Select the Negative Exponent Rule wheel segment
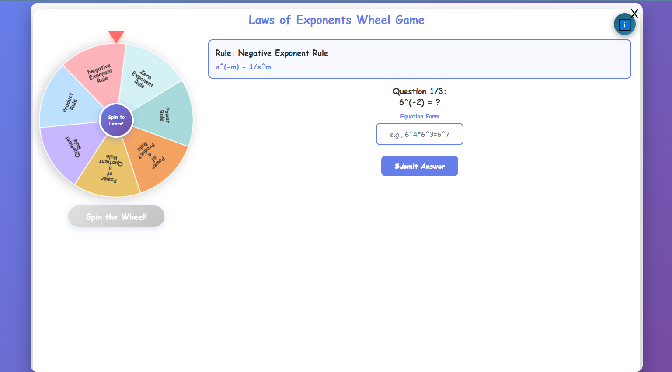672x372 pixels. pos(100,72)
